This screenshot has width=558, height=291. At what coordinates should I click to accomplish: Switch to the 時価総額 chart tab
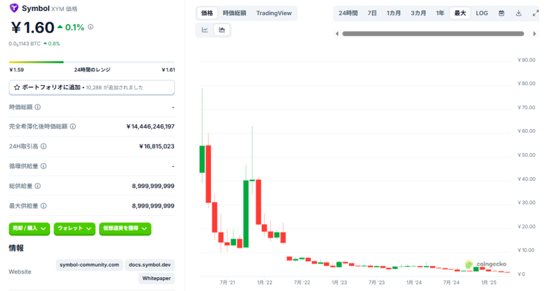tap(234, 13)
